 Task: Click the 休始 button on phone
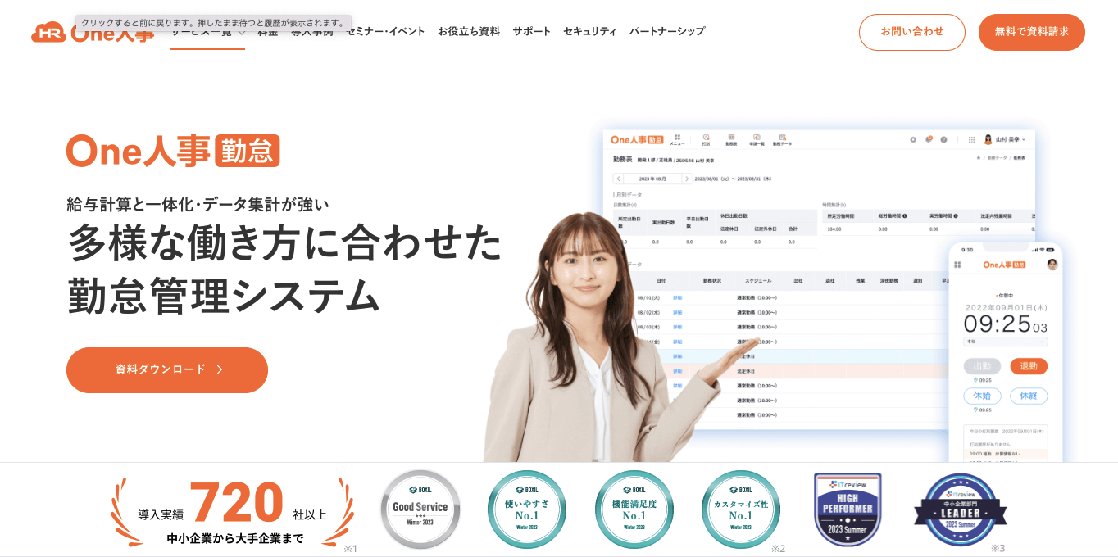pyautogui.click(x=982, y=396)
